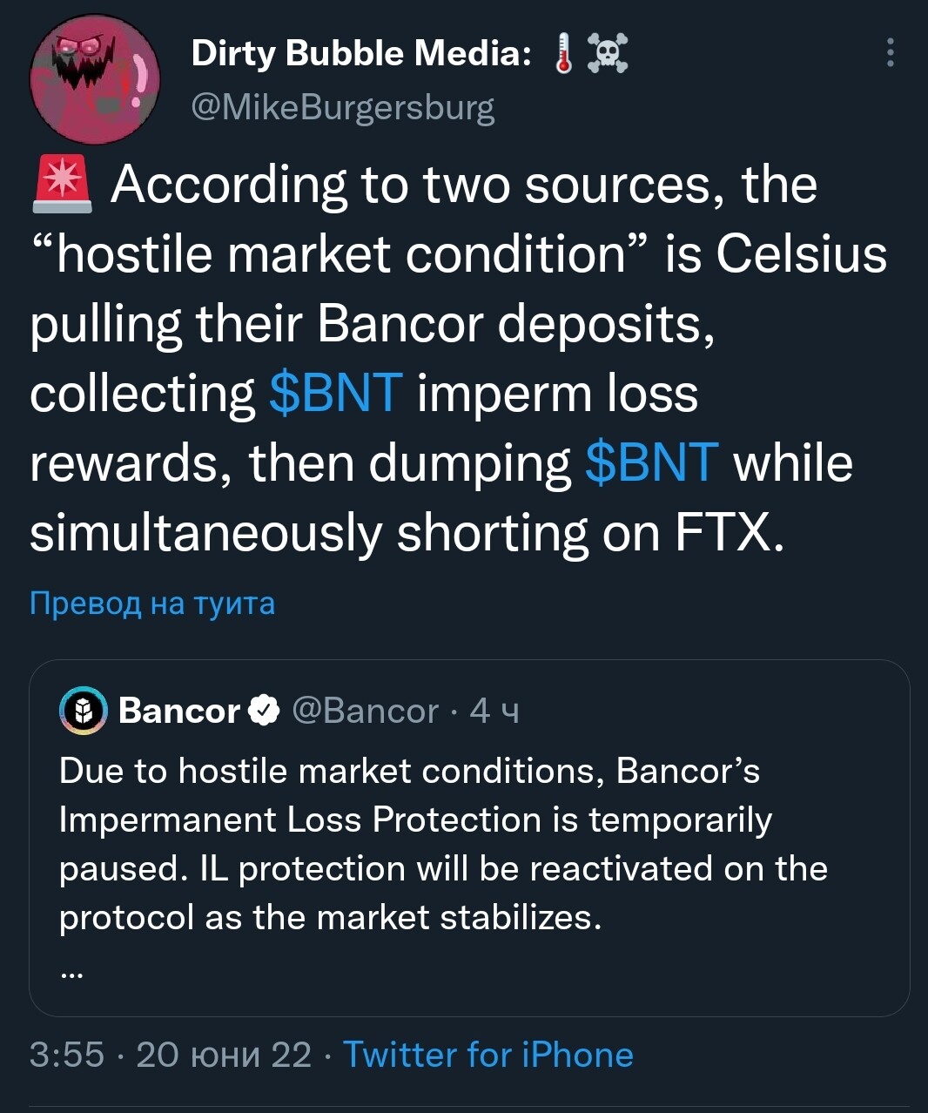Expand the quoted tweet ellipsis for more
The image size is (928, 1113).
(72, 975)
